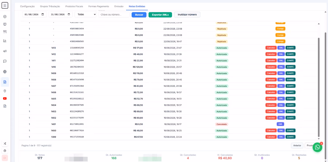Screen dimensions: 328x162
Task: Open the megaphone marketing icon
Action: (x=5, y=51)
